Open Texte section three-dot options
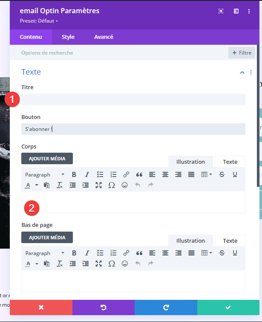262x322 pixels. pyautogui.click(x=251, y=72)
